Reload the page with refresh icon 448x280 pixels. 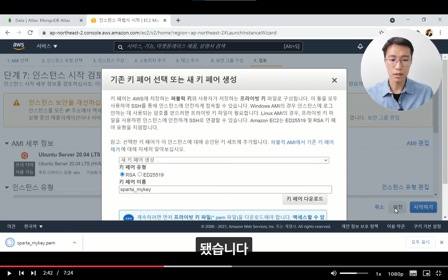tap(30, 33)
